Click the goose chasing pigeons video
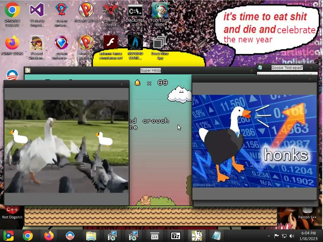 point(66,146)
